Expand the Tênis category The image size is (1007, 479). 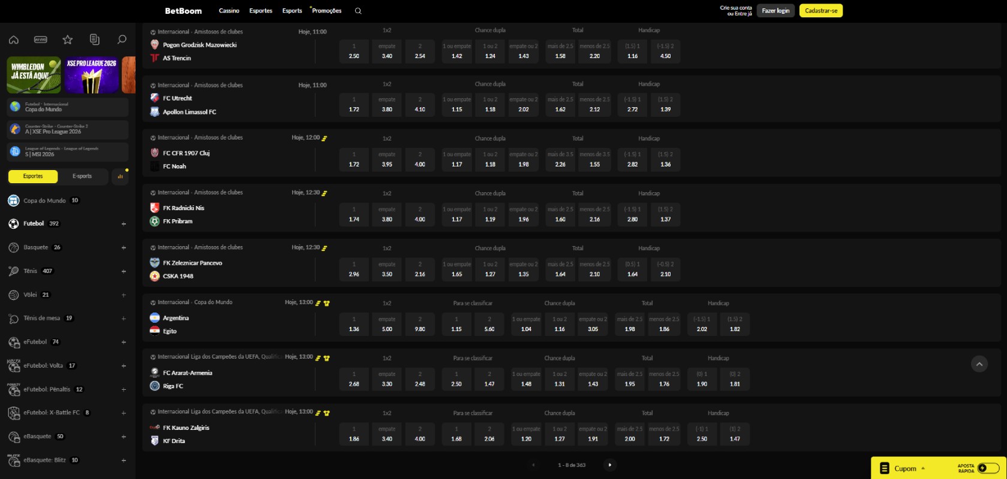tap(124, 271)
